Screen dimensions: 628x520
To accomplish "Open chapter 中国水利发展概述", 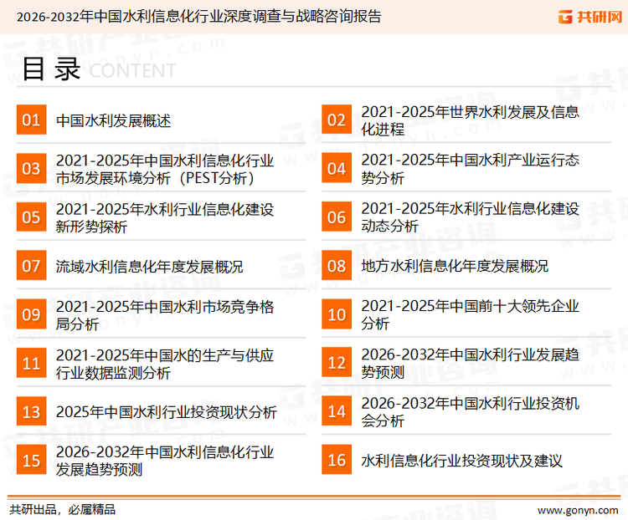I will tap(113, 121).
